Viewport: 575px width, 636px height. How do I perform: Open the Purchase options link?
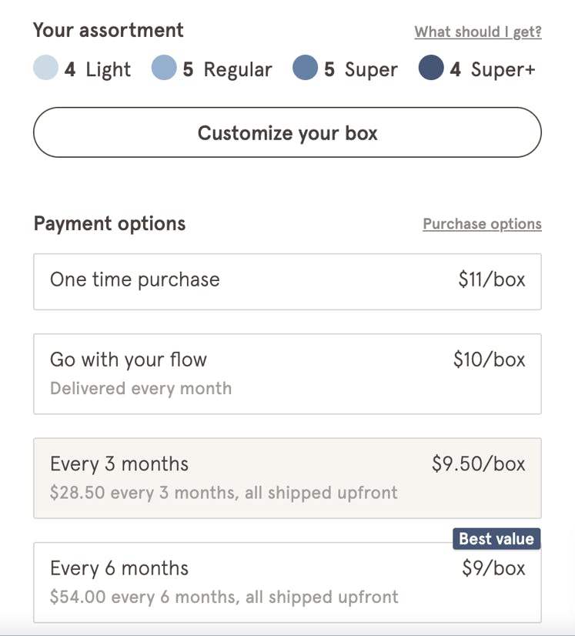point(482,224)
